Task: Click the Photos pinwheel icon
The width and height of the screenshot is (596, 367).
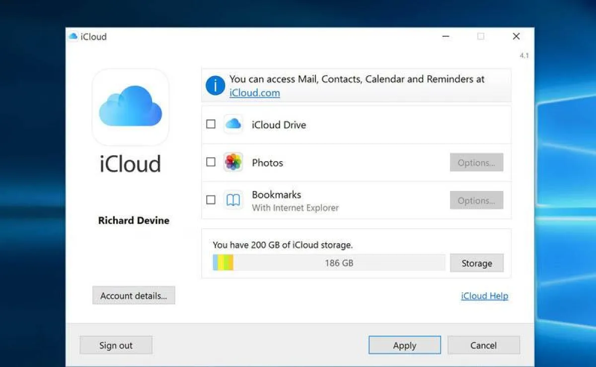Action: [x=233, y=162]
